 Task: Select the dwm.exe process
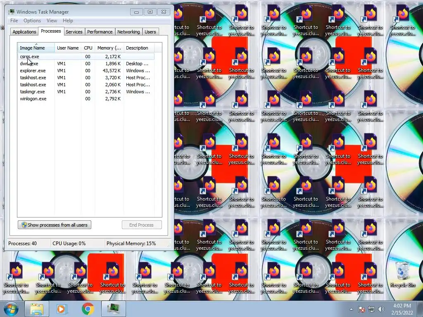click(86, 64)
